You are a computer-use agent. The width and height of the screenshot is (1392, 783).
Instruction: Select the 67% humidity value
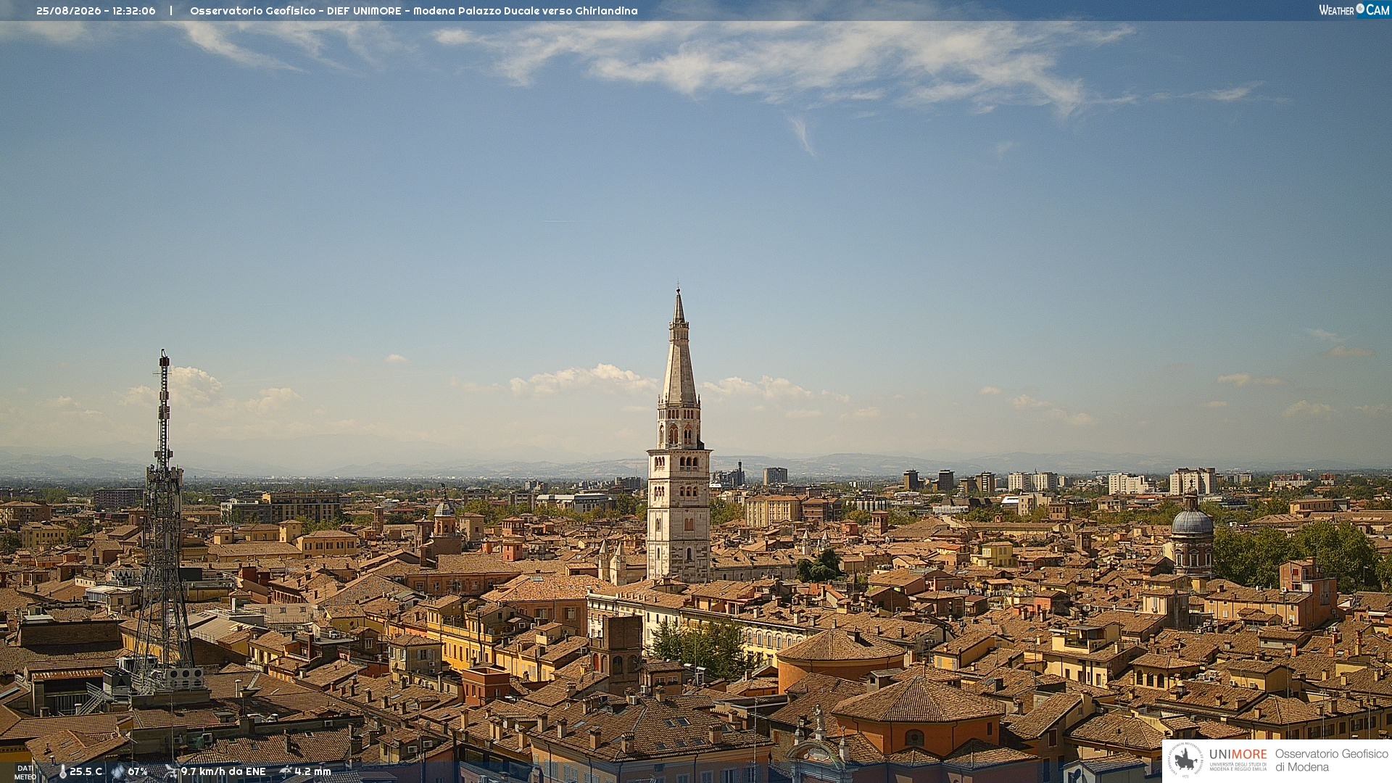tap(138, 771)
